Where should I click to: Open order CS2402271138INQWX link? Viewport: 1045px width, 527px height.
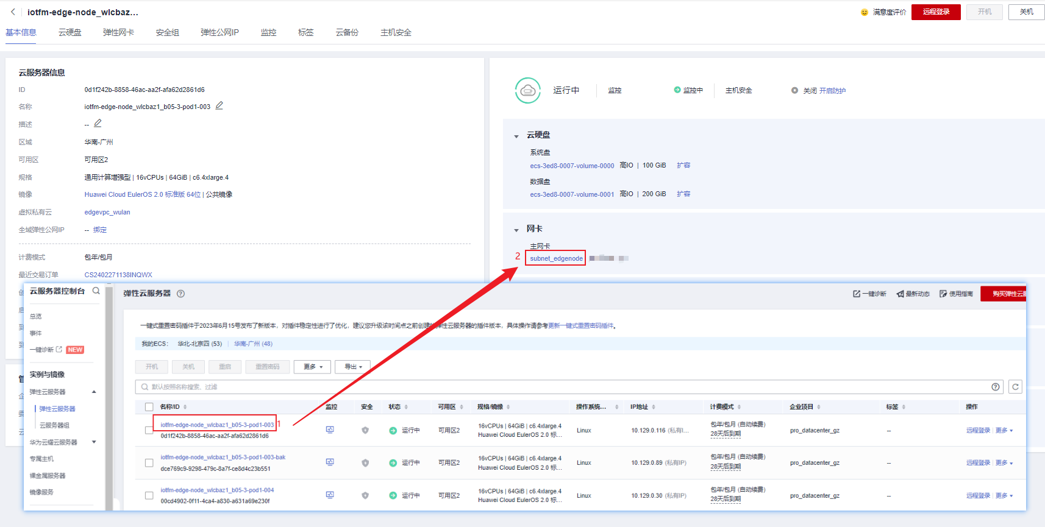click(x=118, y=275)
